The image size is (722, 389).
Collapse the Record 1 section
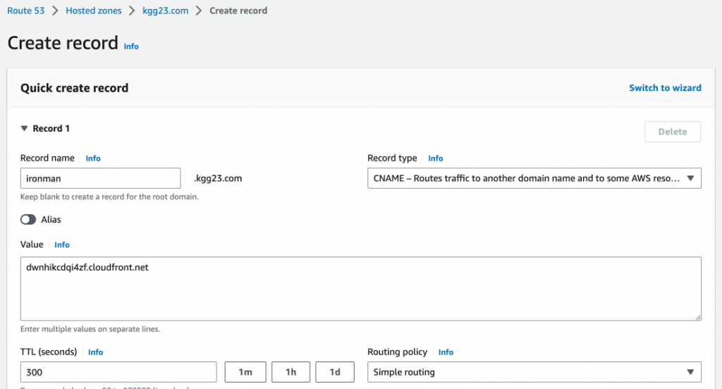click(25, 128)
